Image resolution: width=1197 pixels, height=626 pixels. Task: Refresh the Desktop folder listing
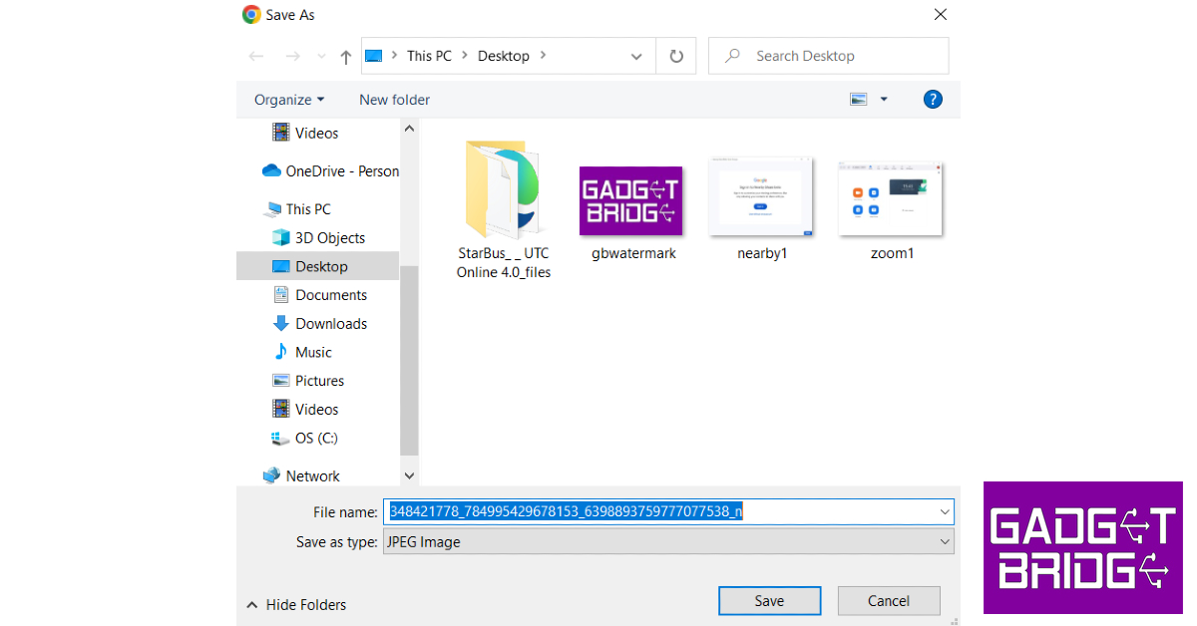(x=676, y=57)
